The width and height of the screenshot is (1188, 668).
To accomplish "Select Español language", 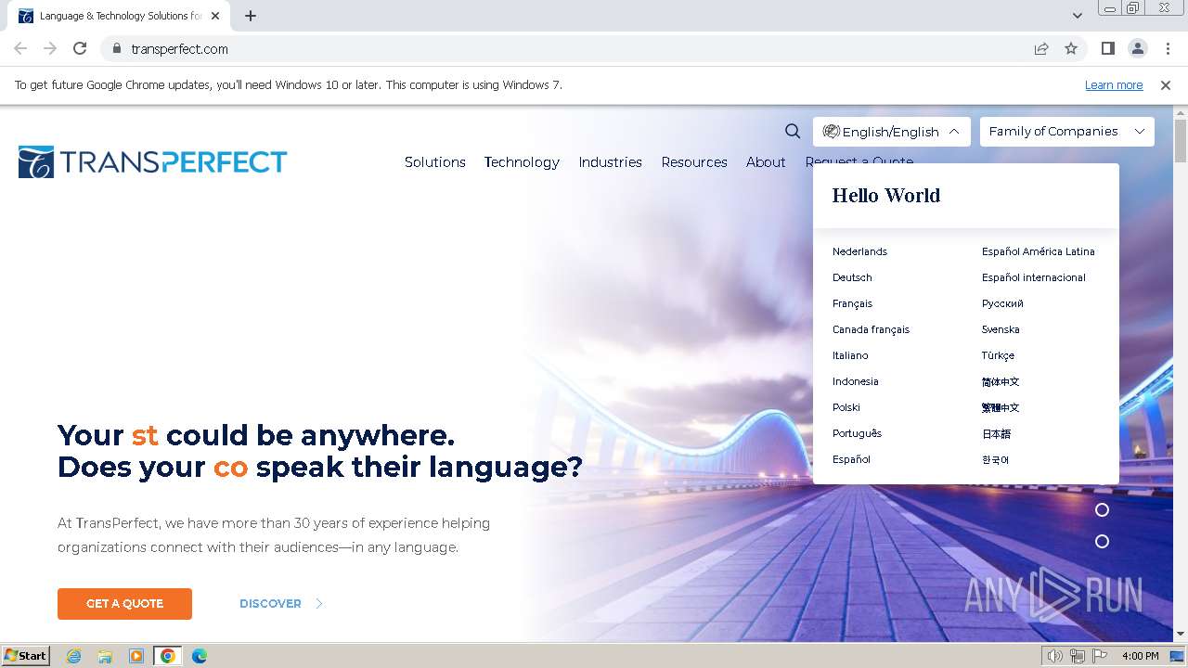I will (x=851, y=459).
